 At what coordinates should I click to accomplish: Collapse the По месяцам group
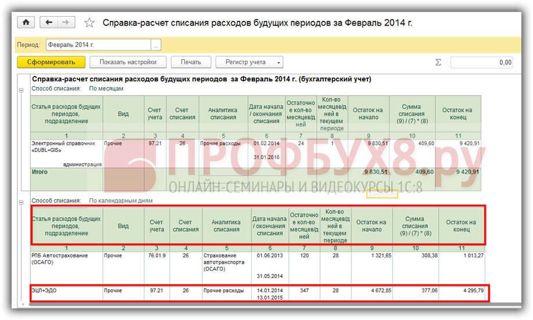point(21,90)
